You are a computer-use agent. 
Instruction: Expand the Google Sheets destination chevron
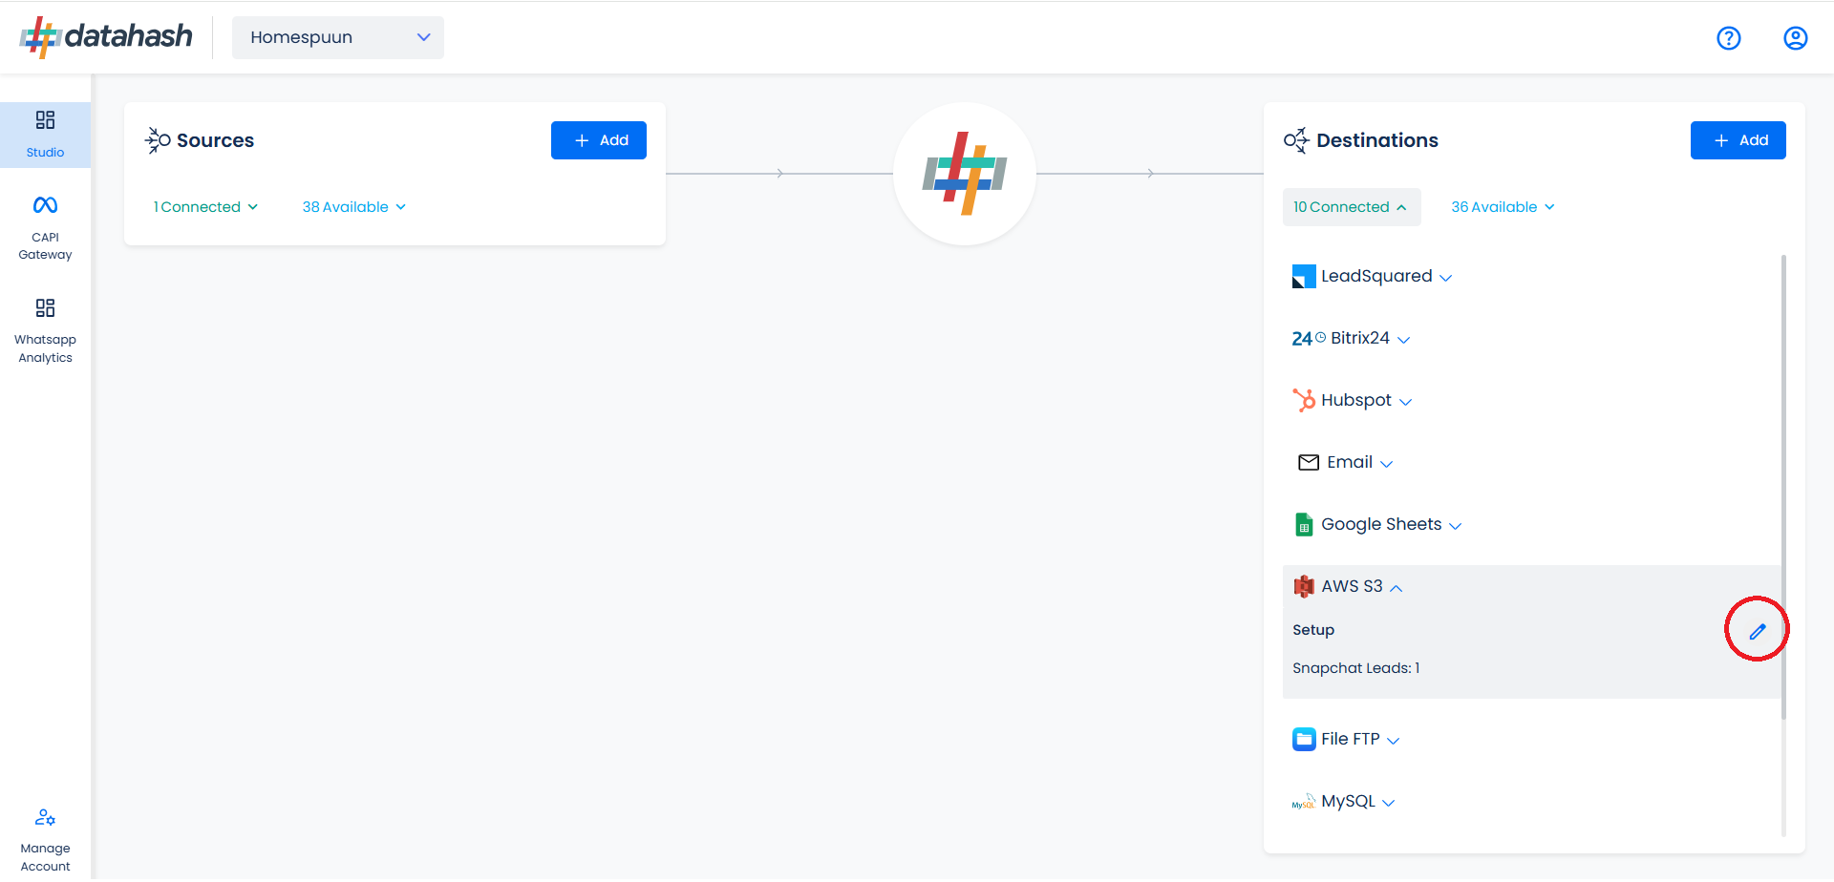1456,526
